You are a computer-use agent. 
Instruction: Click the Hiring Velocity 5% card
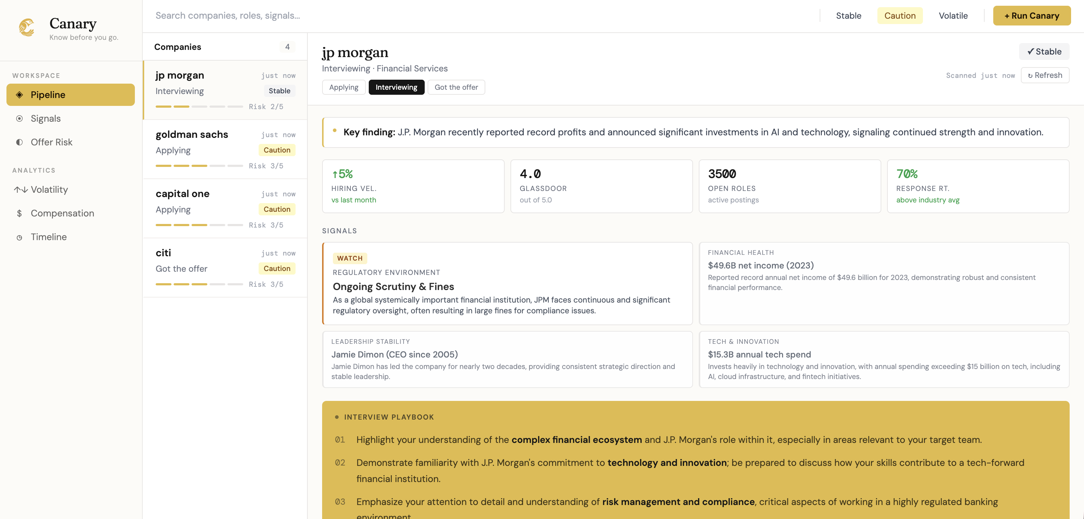pyautogui.click(x=413, y=186)
